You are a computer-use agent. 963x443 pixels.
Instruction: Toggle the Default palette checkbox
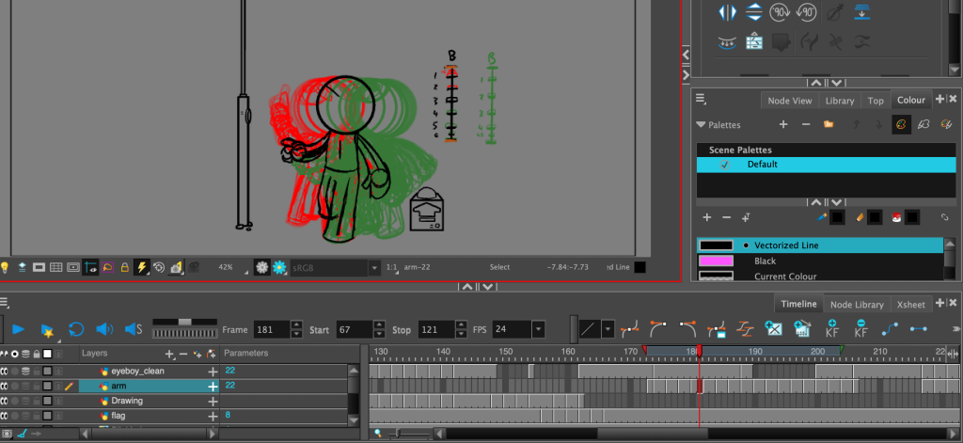click(724, 165)
